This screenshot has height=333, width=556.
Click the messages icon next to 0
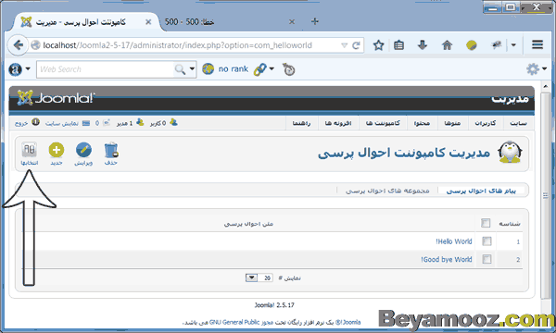[x=107, y=123]
